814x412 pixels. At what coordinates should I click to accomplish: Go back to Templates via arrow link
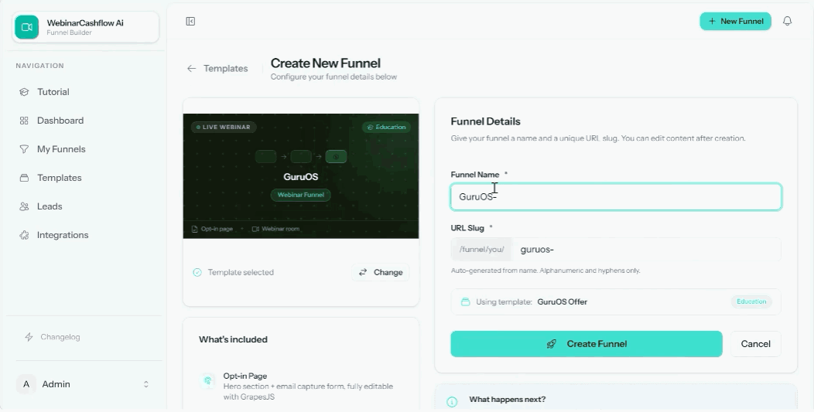(217, 69)
